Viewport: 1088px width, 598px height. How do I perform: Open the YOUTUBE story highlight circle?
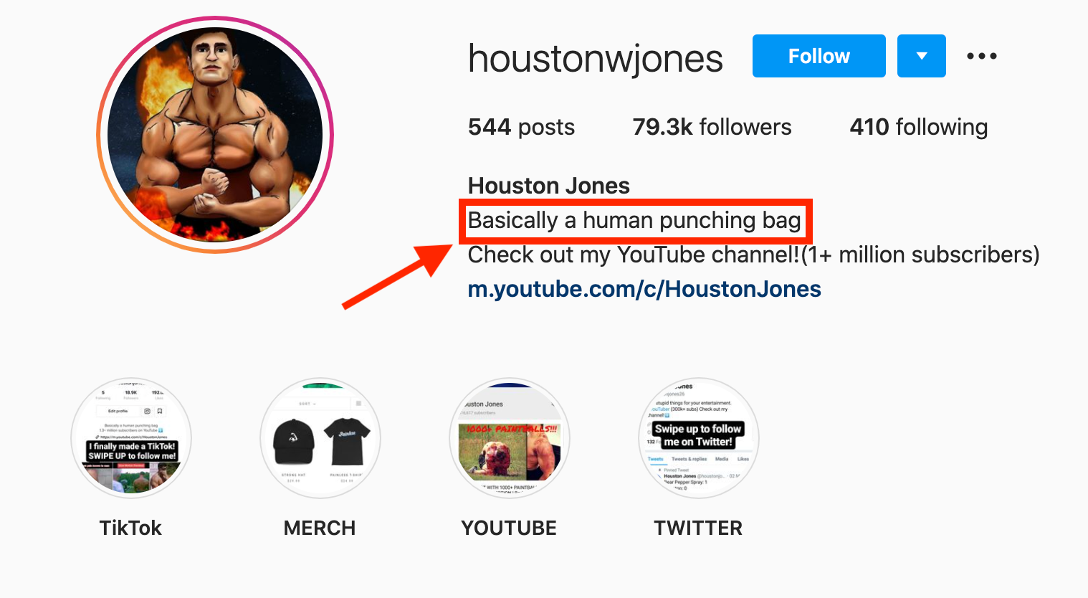pyautogui.click(x=510, y=438)
